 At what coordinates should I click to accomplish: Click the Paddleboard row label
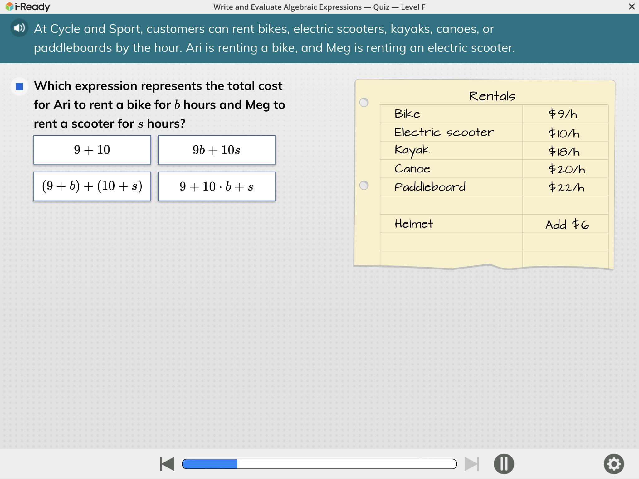(430, 187)
